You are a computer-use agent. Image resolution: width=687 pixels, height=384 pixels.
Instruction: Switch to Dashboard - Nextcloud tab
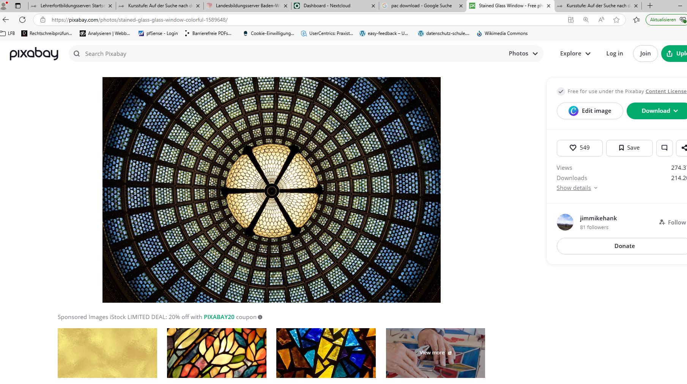334,6
